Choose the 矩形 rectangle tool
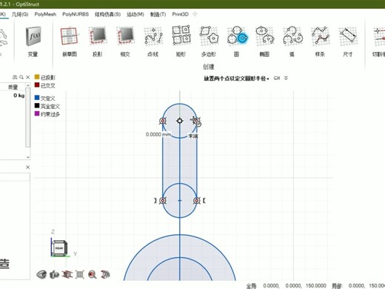Image resolution: width=385 pixels, height=289 pixels. pos(181,41)
